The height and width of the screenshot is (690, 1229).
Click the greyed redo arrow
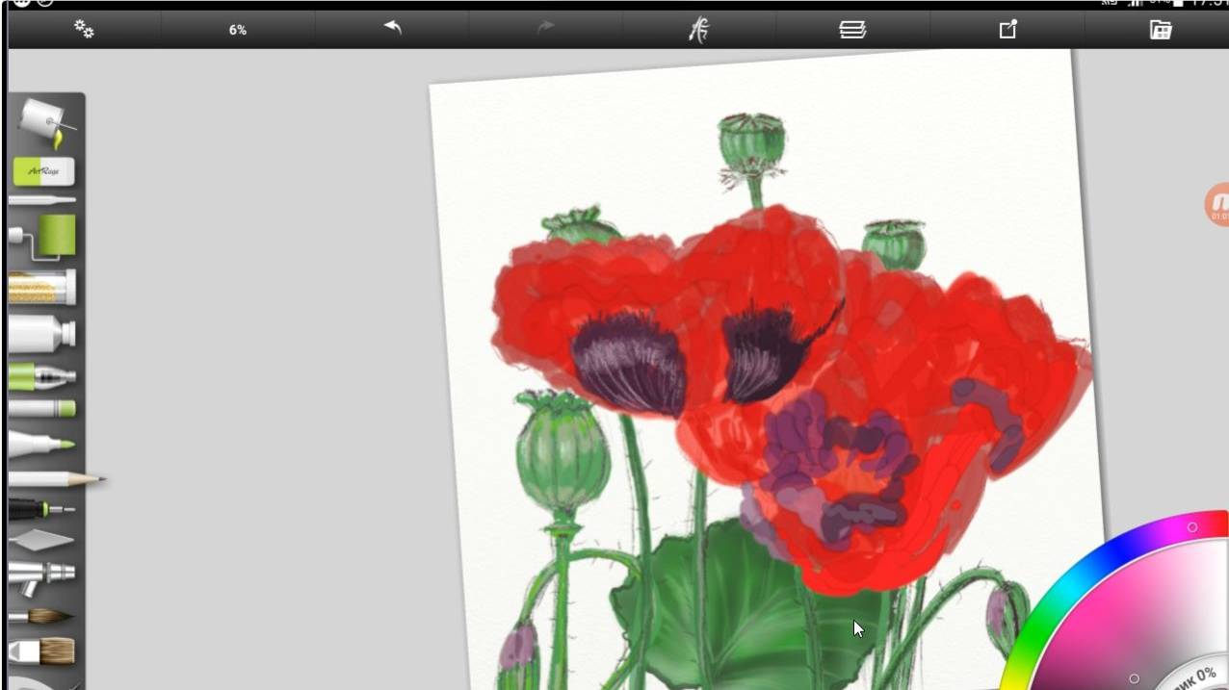(545, 28)
